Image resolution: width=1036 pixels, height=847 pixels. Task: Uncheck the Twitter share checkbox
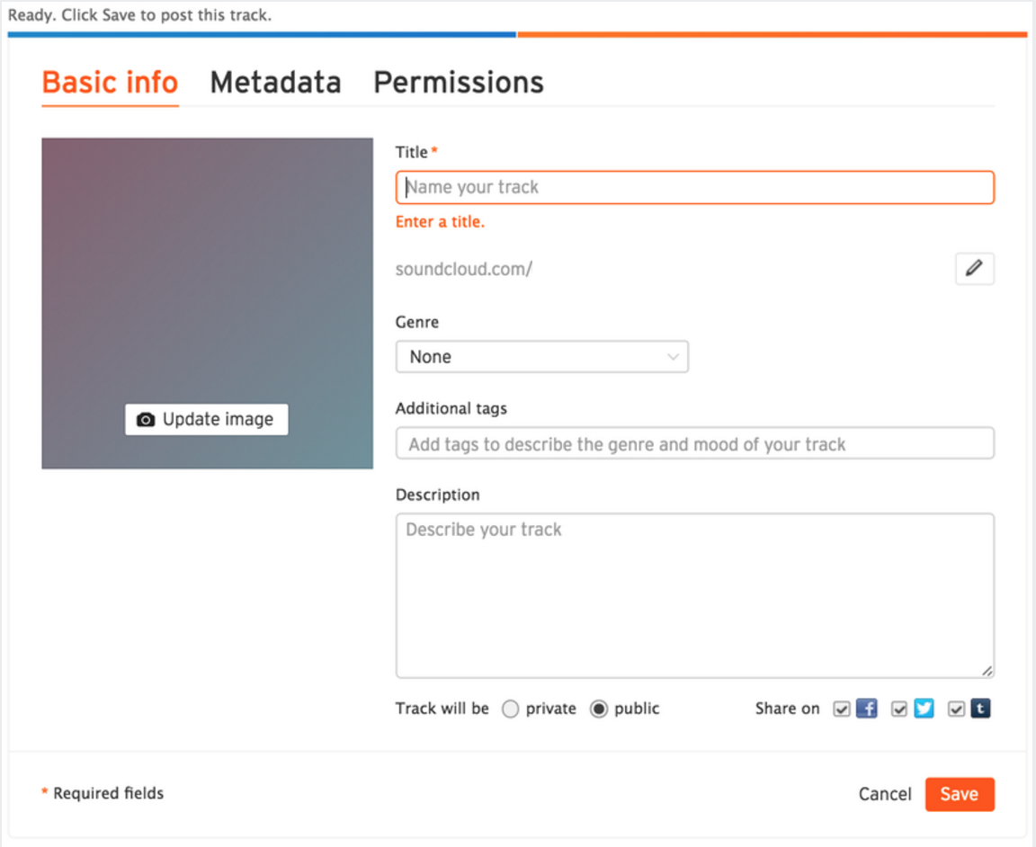tap(899, 709)
